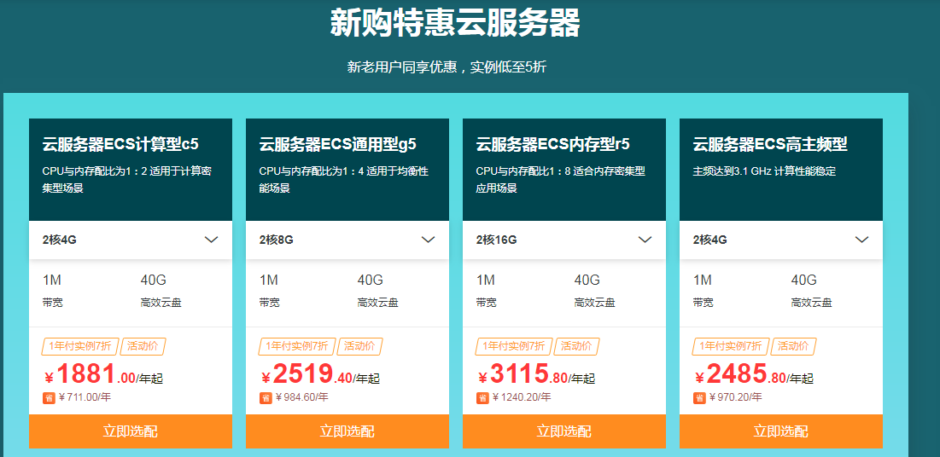The image size is (940, 457).
Task: Open the 2核4G dropdown on the 计算型c5 card
Action: (x=130, y=240)
